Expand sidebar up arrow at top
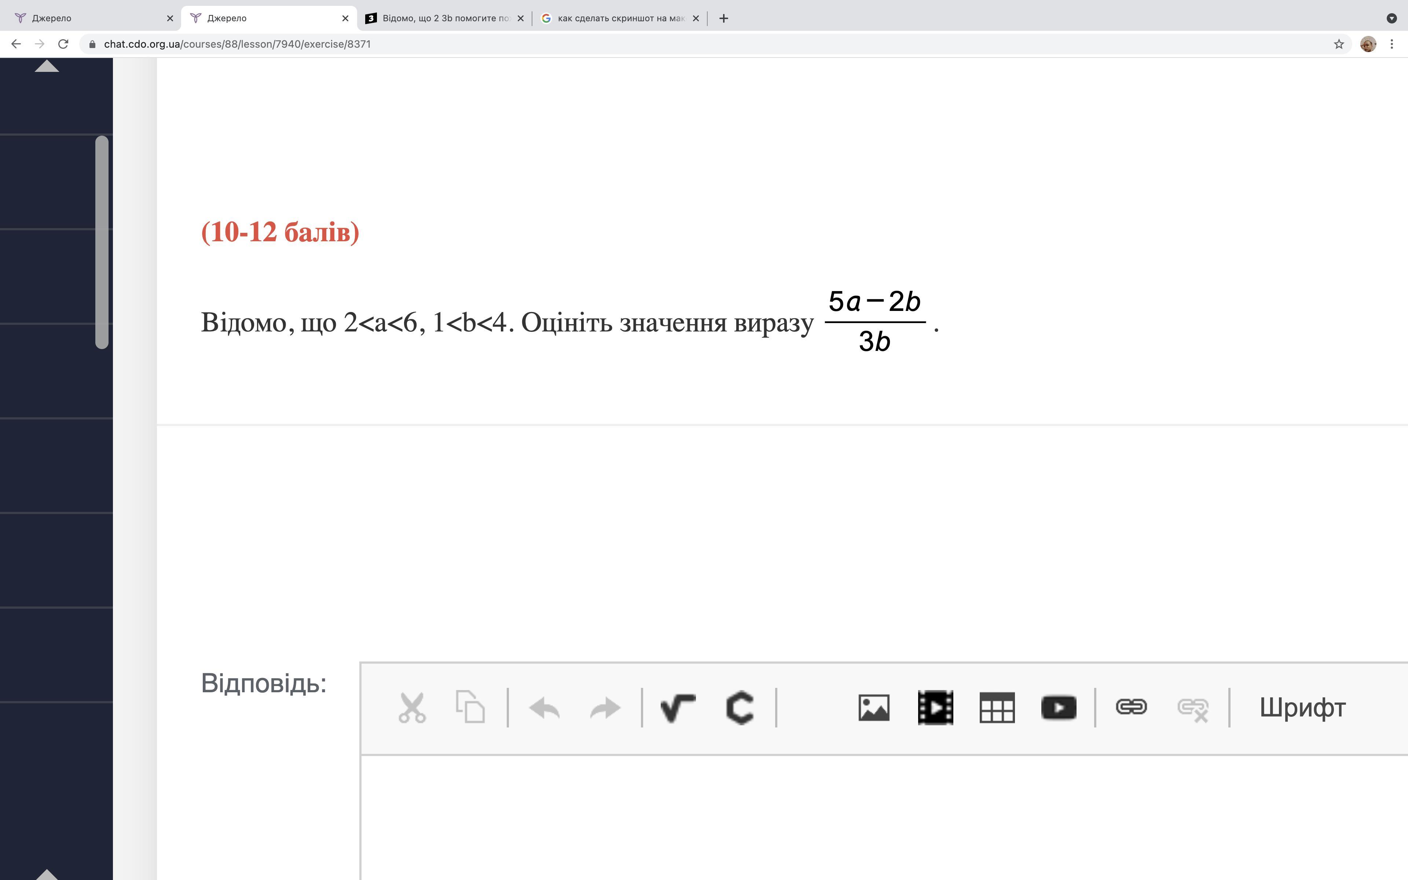Viewport: 1408px width, 880px height. coord(47,66)
